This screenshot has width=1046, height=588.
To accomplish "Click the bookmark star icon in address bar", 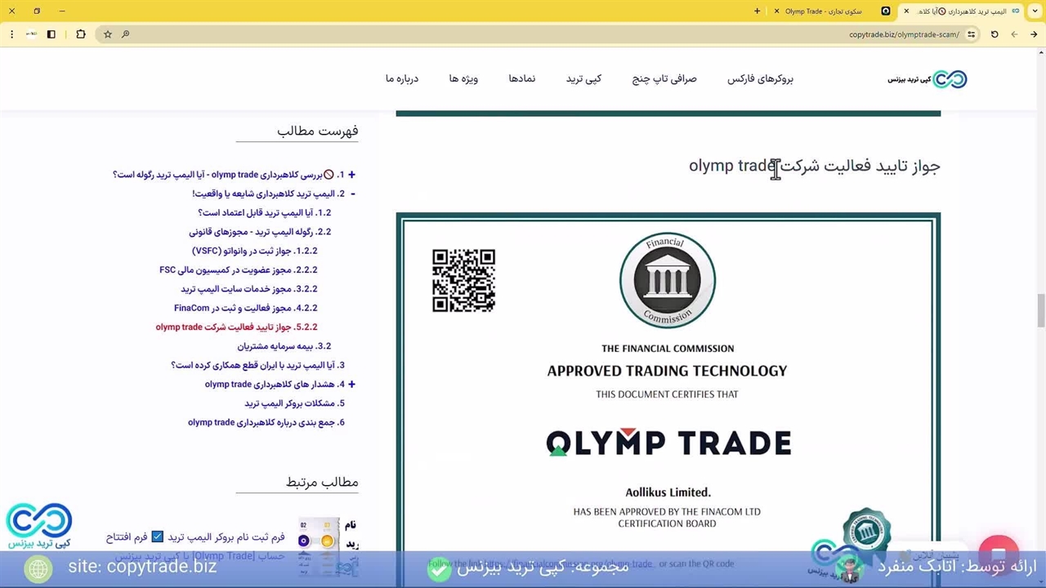I will point(107,34).
